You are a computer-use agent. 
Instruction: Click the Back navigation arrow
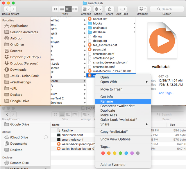(x=7, y=9)
